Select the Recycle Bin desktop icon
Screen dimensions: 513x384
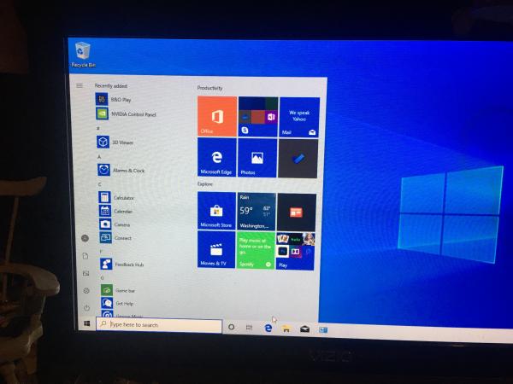coord(83,55)
